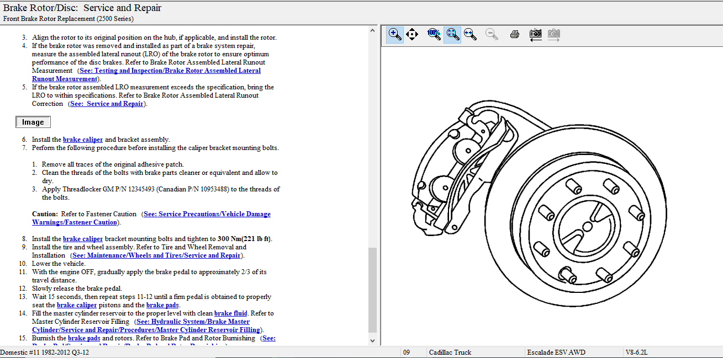Click the Image button

(33, 122)
